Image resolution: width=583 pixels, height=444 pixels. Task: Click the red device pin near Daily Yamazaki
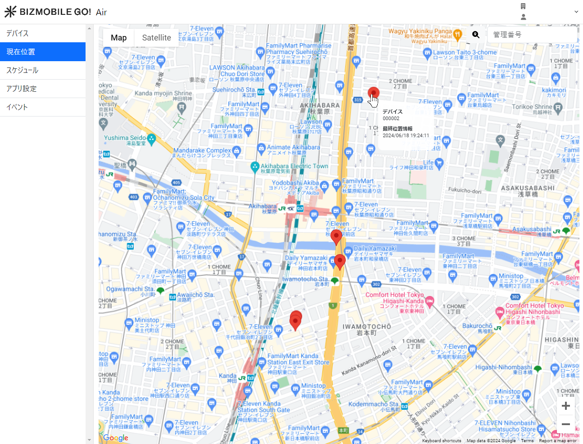[340, 260]
